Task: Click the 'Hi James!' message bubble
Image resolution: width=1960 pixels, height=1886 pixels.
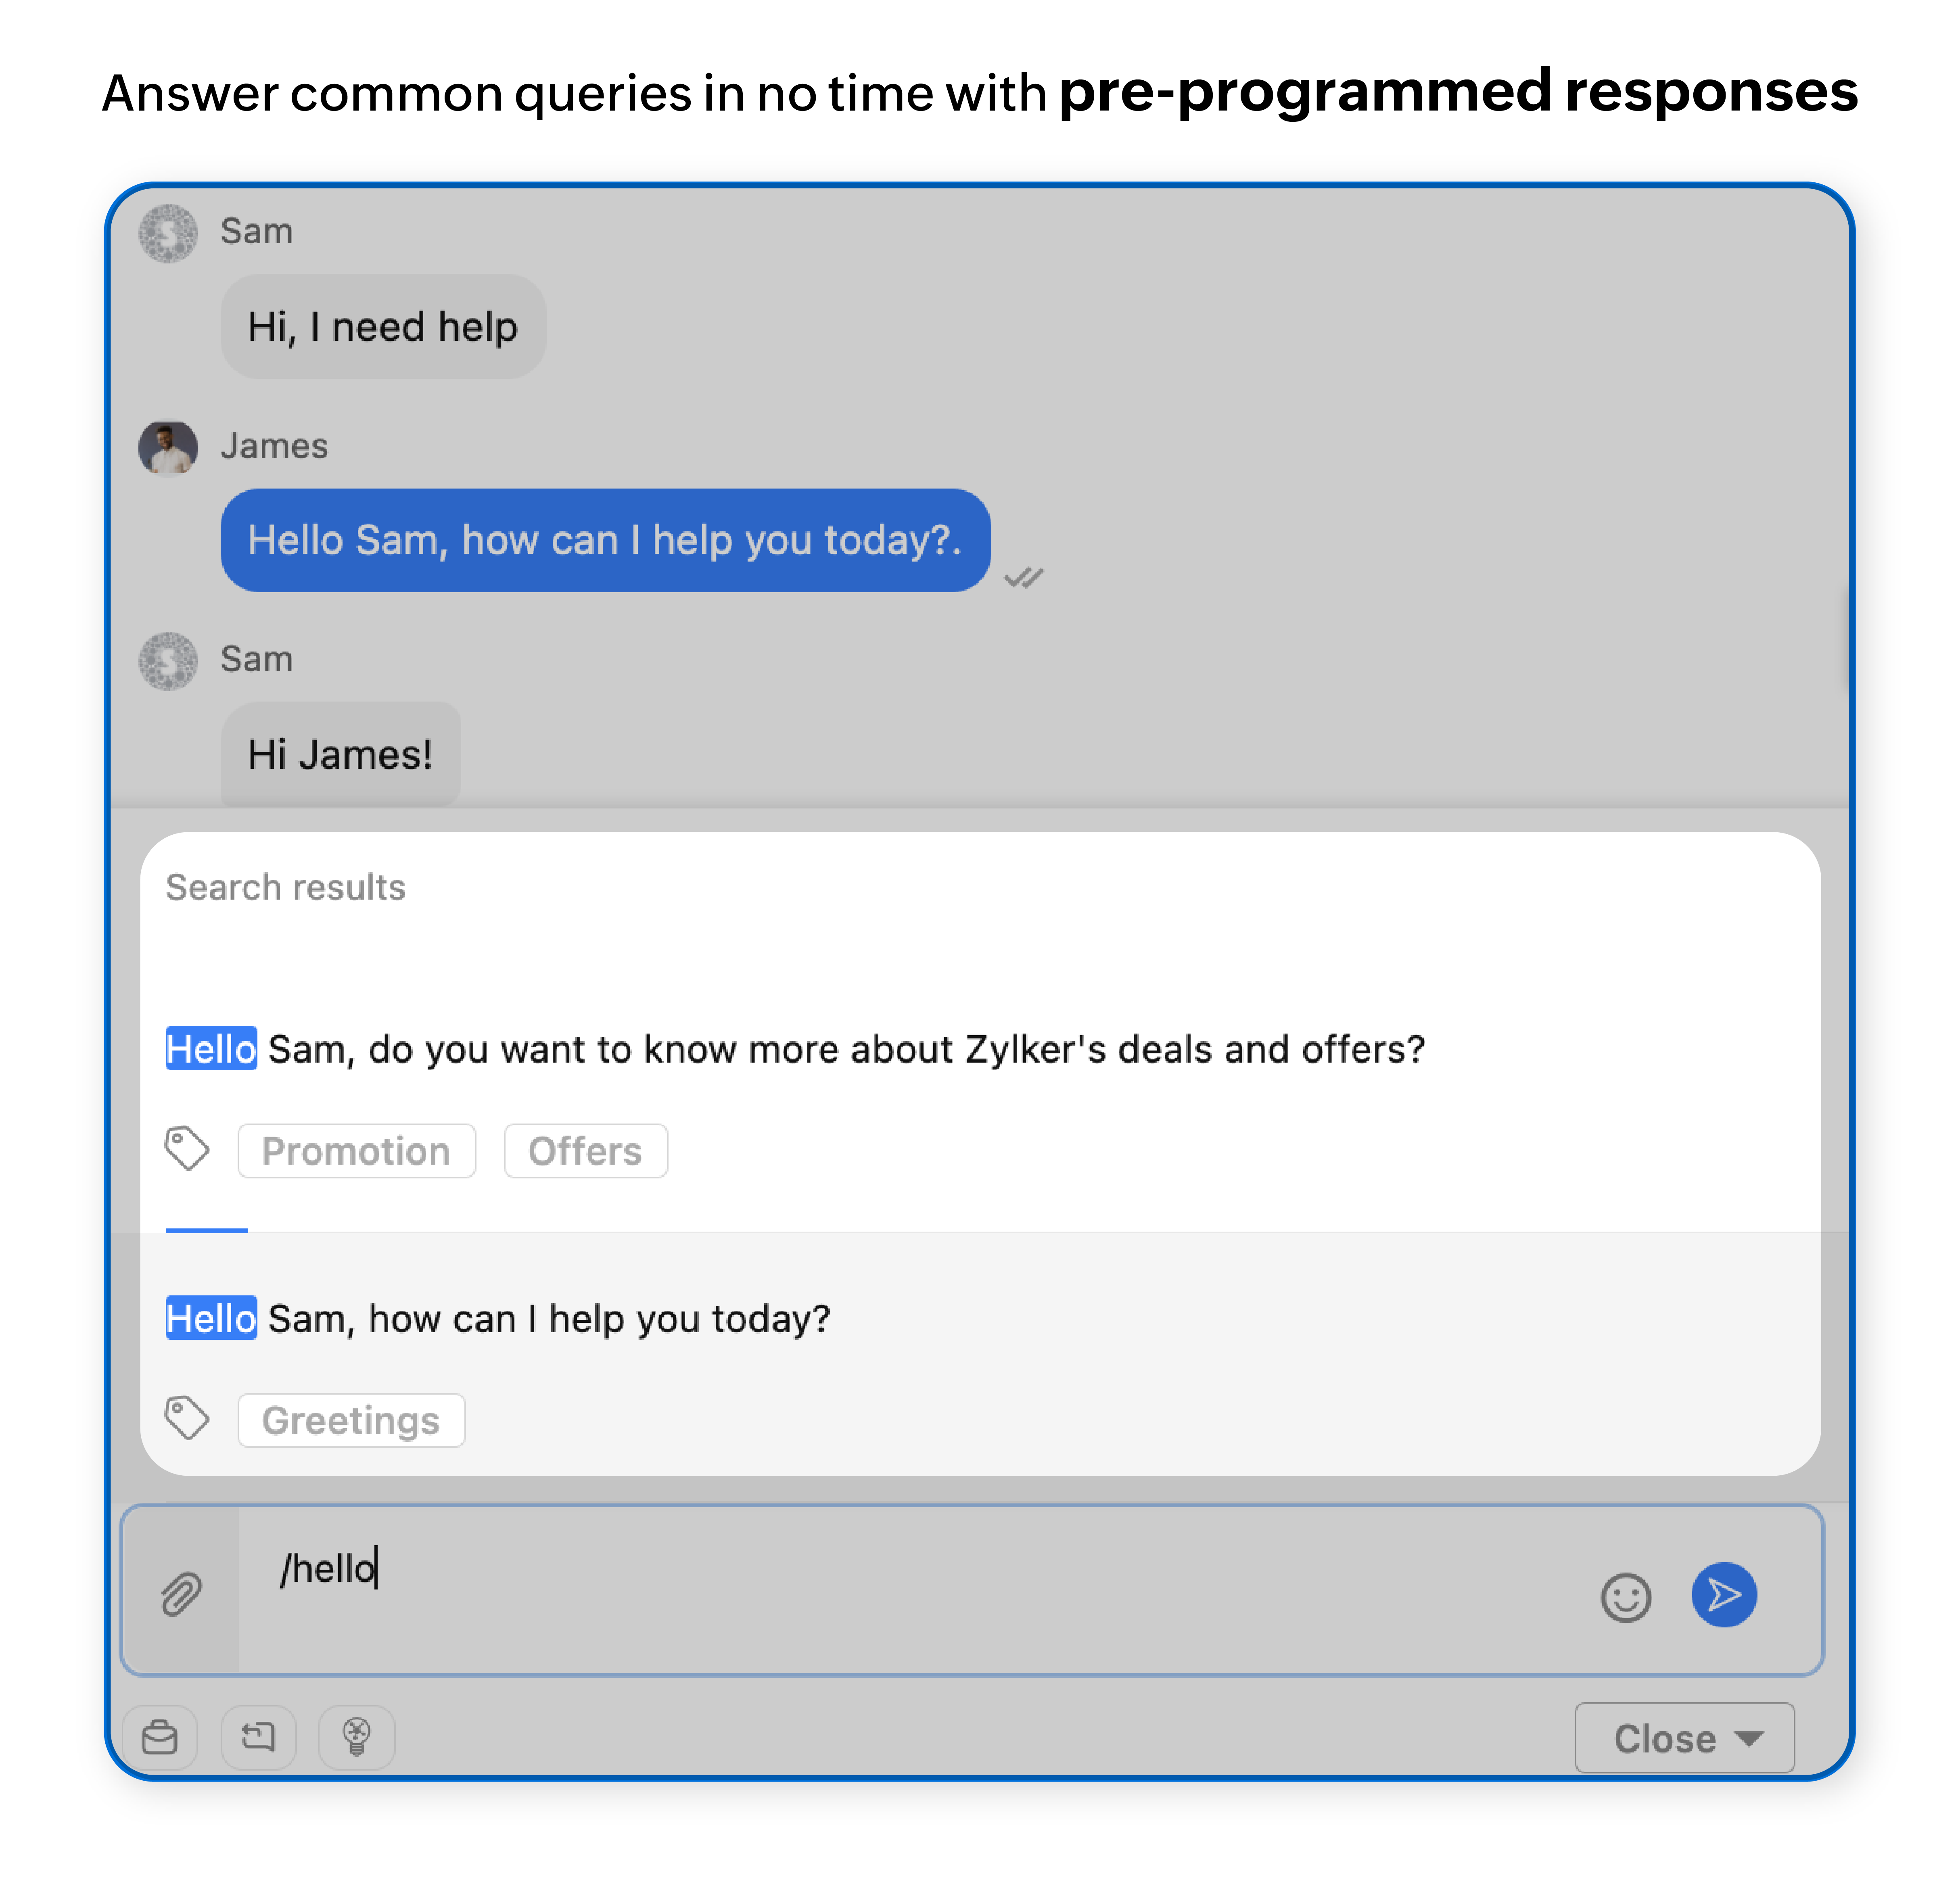Action: [340, 754]
